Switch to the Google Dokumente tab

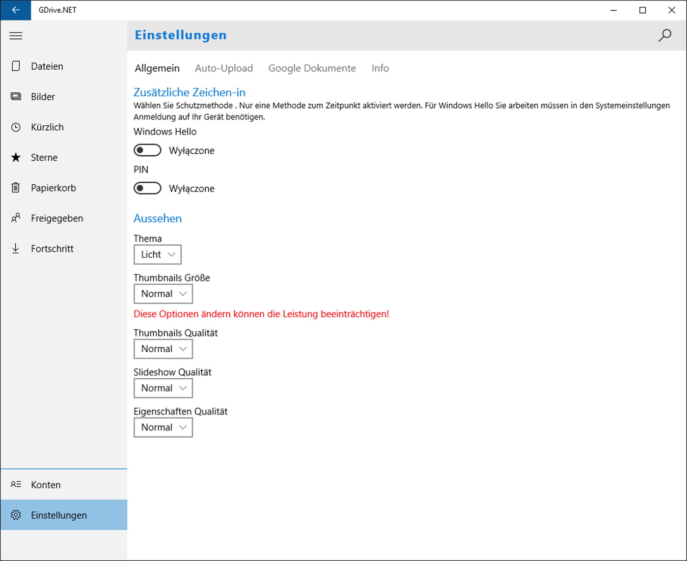pyautogui.click(x=312, y=68)
